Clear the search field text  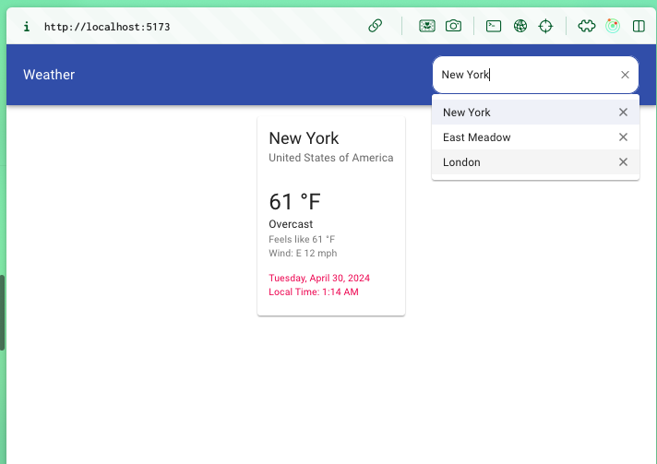[x=625, y=75]
